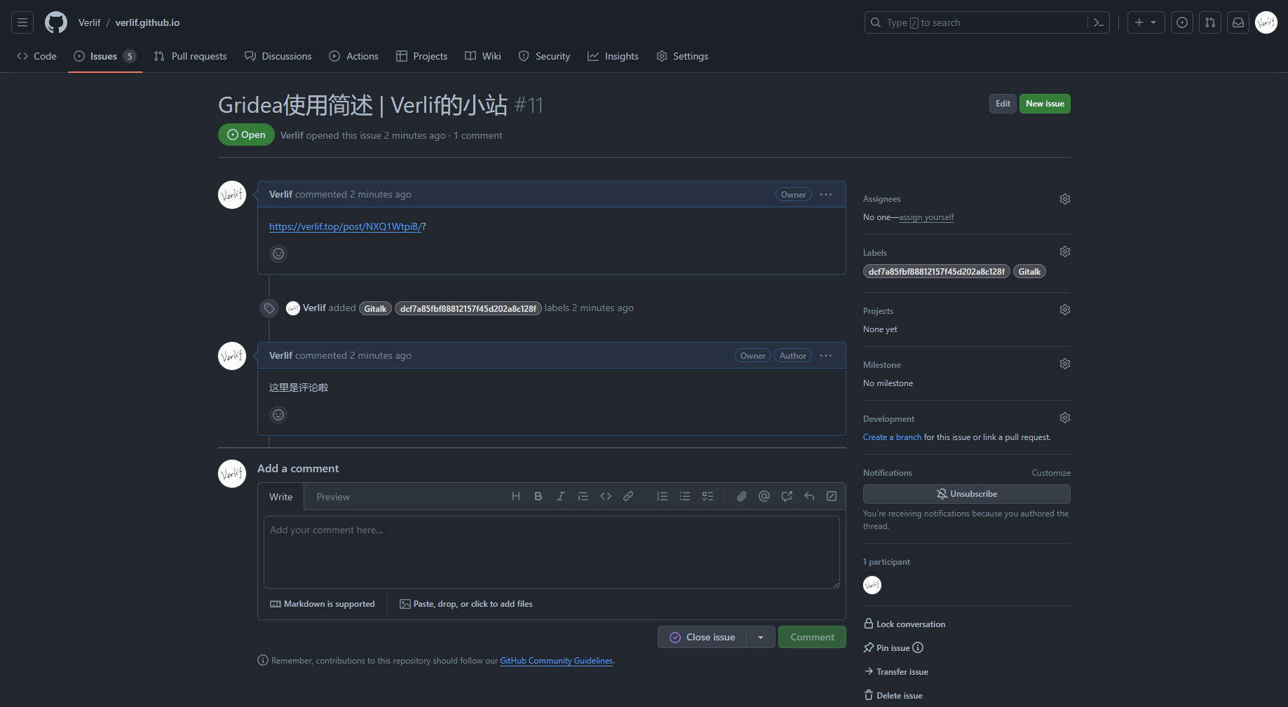Screen dimensions: 1288x707
Task: Click the green New issue button
Action: pos(1044,104)
